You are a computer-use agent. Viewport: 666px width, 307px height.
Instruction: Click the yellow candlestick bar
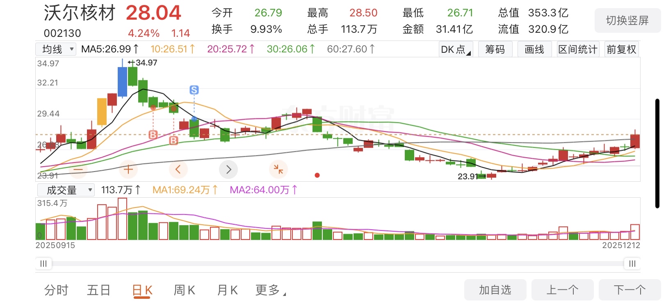(x=102, y=112)
